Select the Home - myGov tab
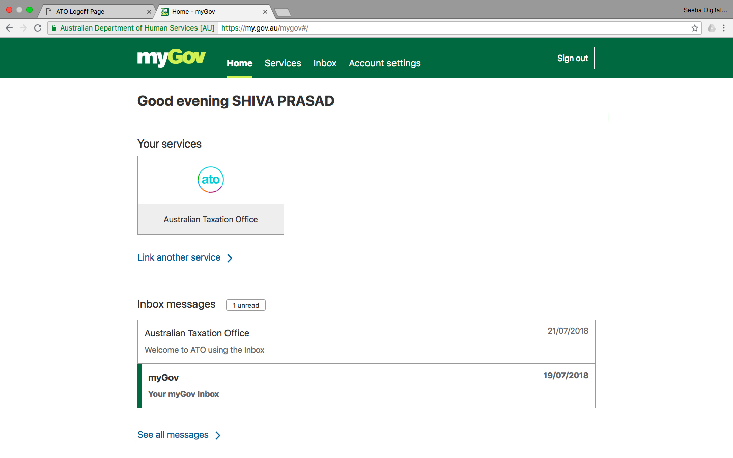The width and height of the screenshot is (733, 458). click(214, 12)
